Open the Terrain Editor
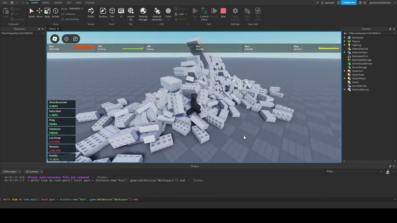Screen dimensions: 397x223 [x=91, y=13]
